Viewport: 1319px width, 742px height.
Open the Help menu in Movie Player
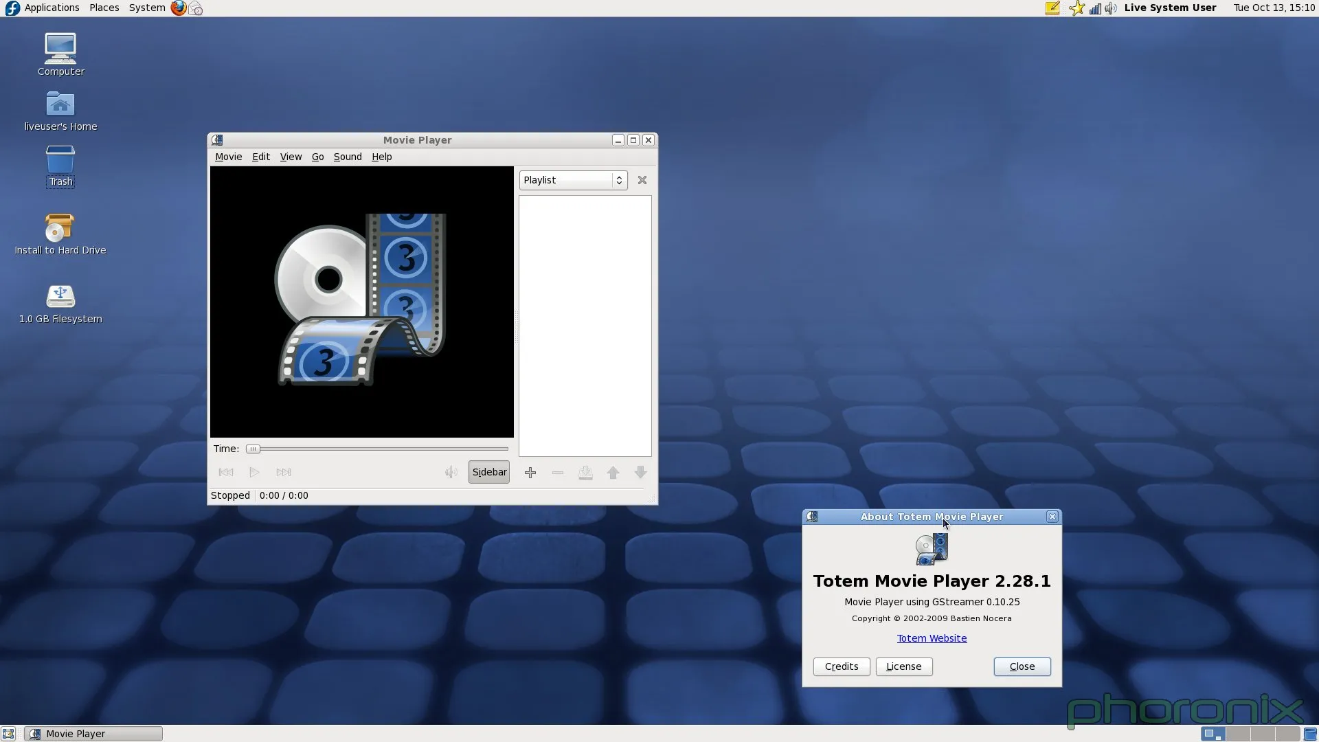coord(381,157)
